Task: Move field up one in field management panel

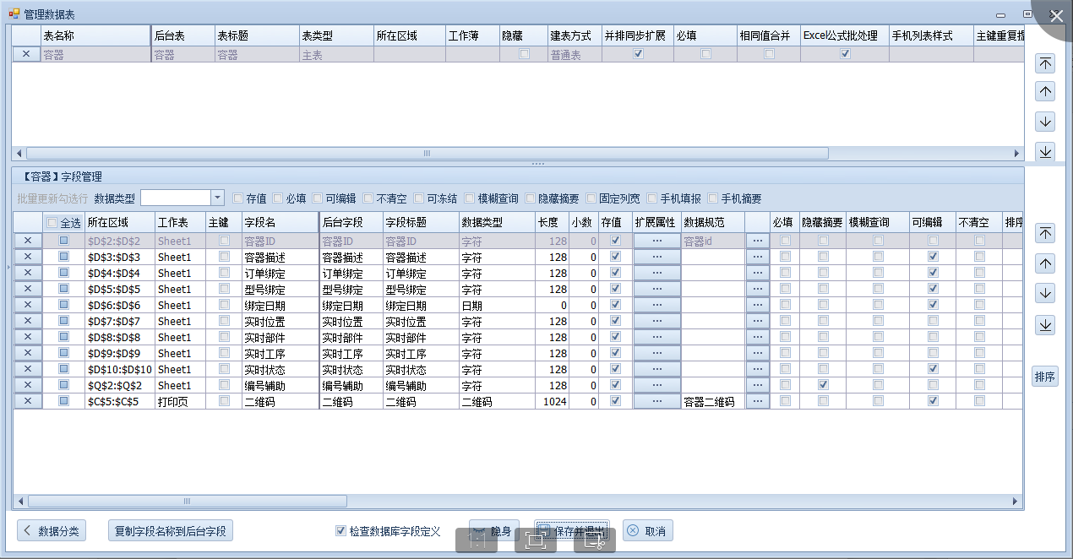Action: click(1045, 263)
